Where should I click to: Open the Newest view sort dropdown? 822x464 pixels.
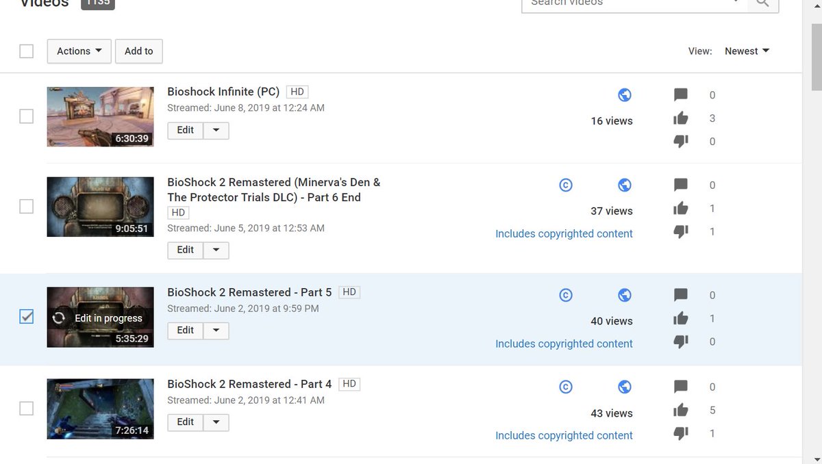747,51
